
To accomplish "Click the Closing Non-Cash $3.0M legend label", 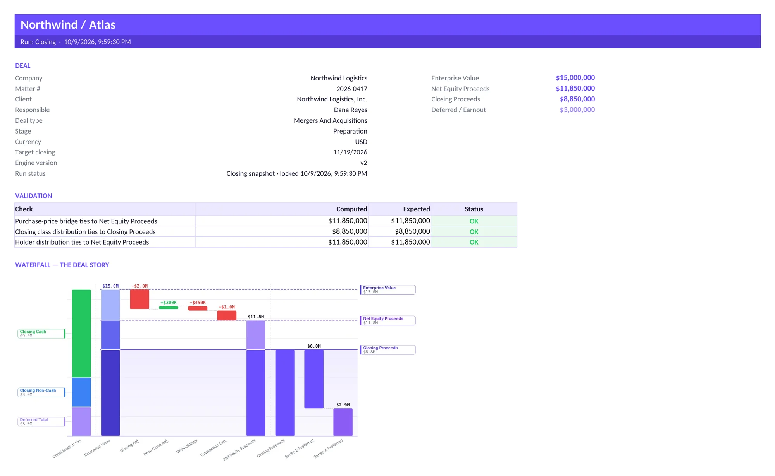I will point(41,392).
